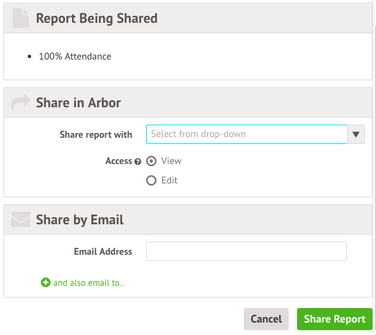Click the document icon beside Report Being Shared

pos(21,18)
